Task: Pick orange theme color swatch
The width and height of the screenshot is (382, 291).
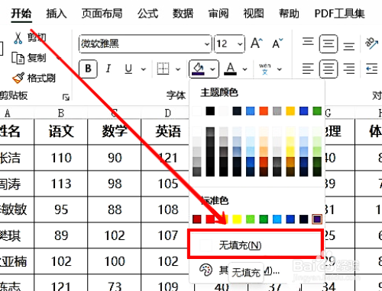Action: 264,111
